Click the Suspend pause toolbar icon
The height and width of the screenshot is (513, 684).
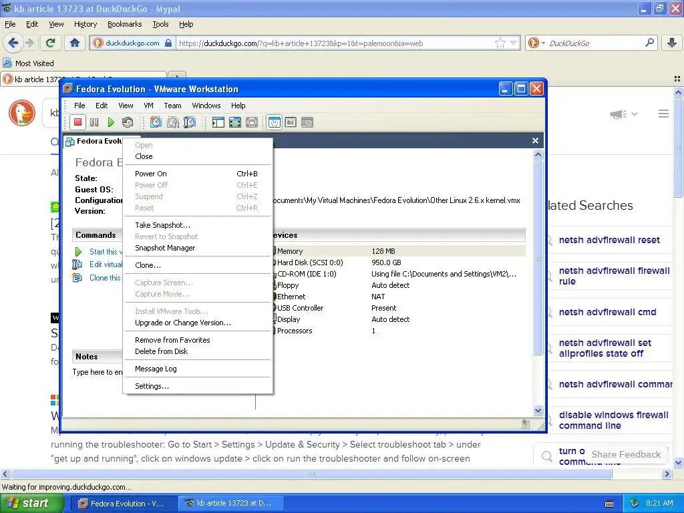click(x=94, y=123)
